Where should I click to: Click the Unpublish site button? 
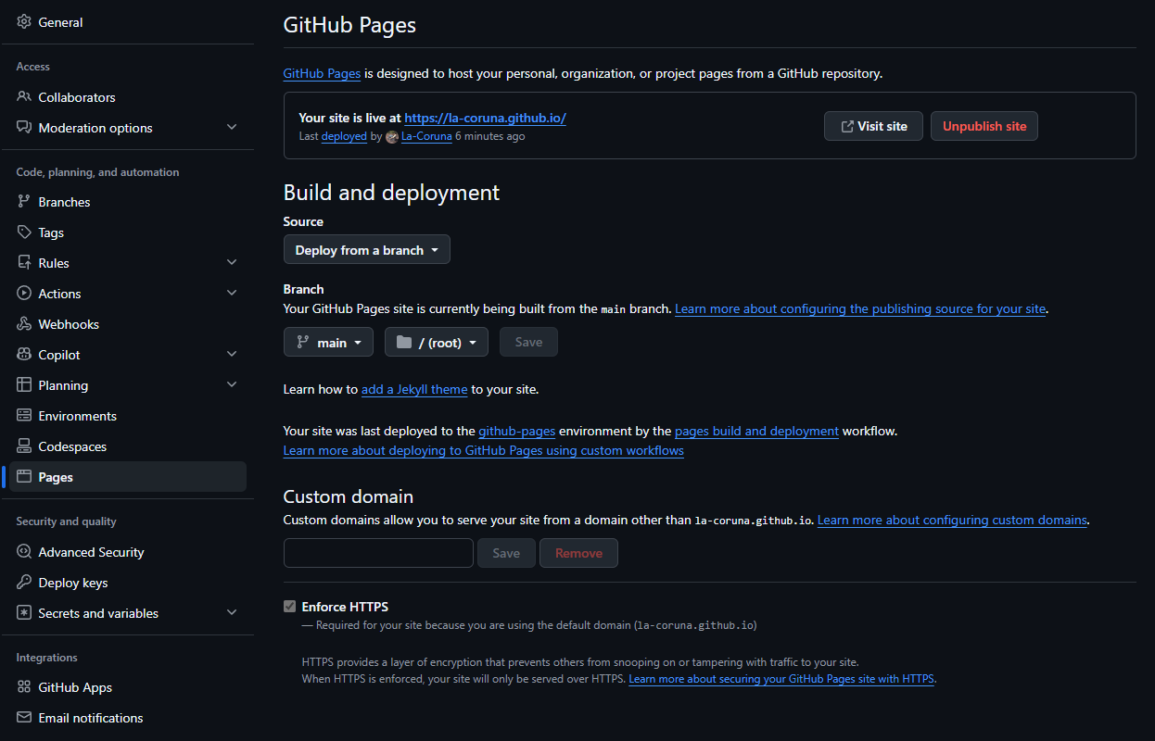click(984, 126)
